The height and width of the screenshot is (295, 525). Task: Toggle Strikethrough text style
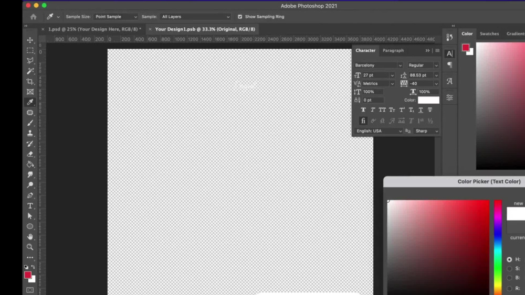[430, 110]
